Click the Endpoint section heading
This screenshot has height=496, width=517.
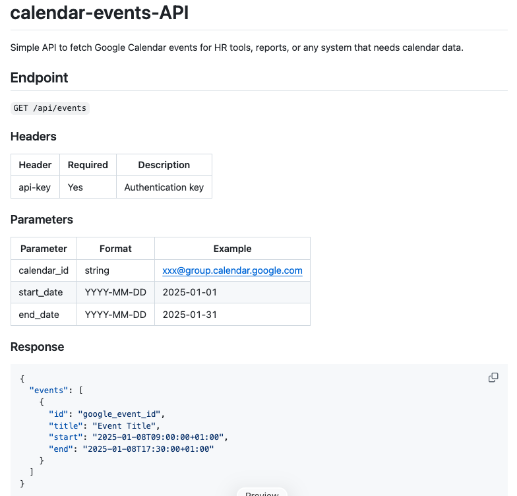click(40, 78)
